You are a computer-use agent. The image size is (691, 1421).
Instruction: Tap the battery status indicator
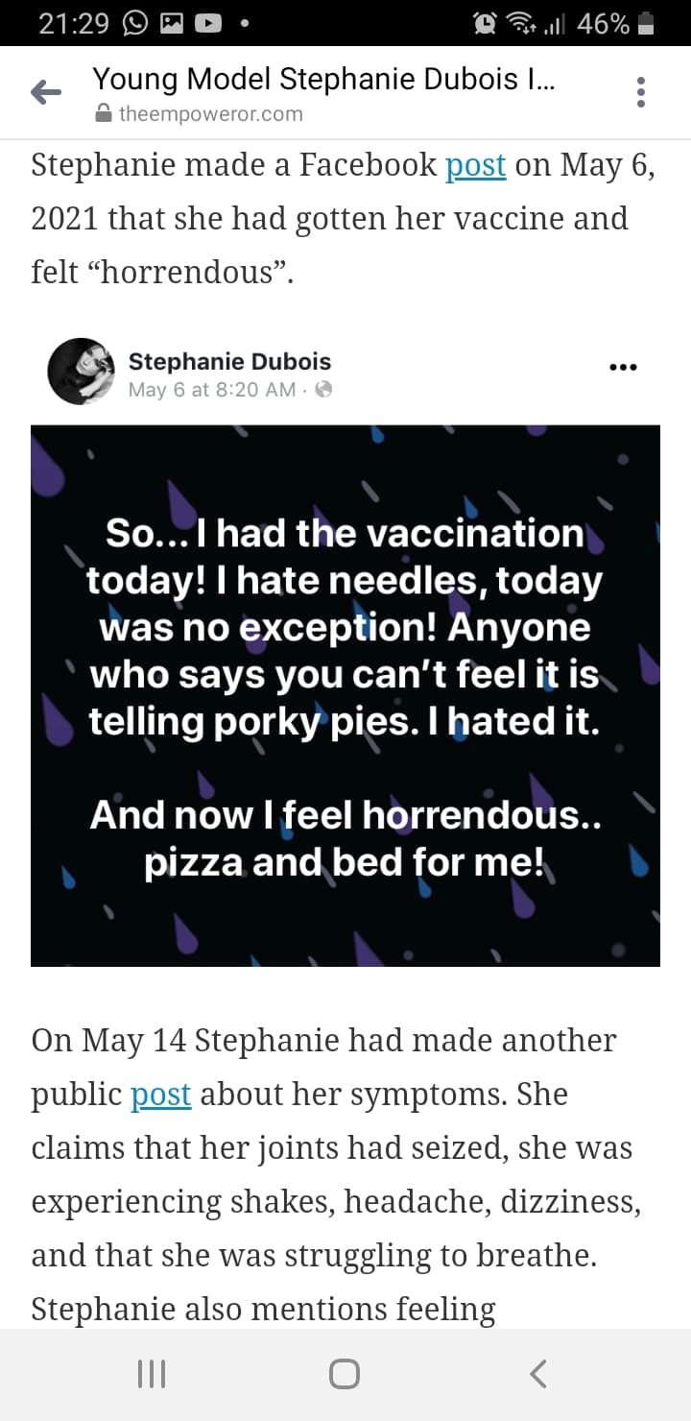(x=646, y=24)
